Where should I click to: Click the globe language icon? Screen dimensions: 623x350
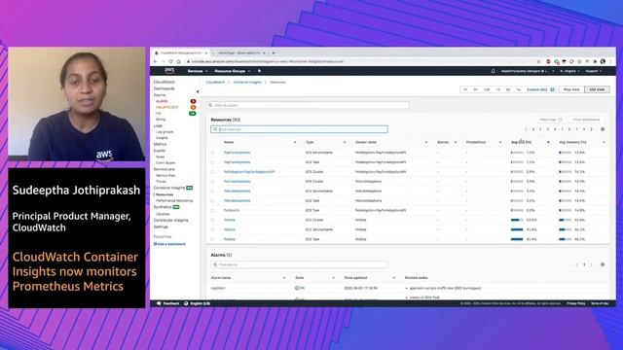(186, 303)
